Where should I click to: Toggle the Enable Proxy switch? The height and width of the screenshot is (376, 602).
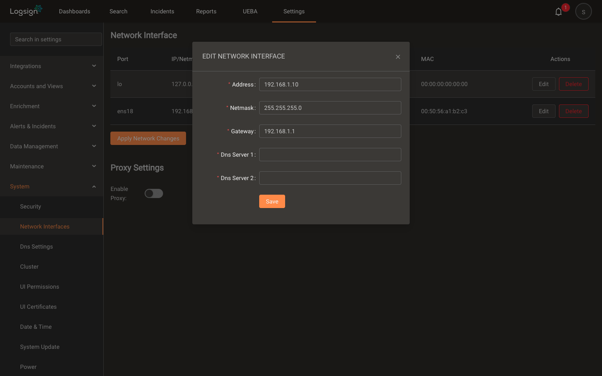[x=154, y=193]
